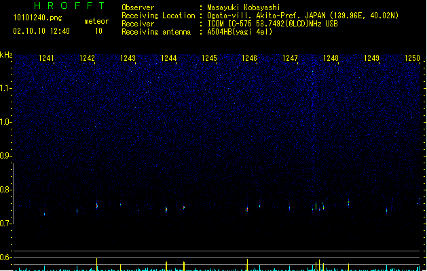Click time axis marker 1244
Screen dimensions: 427x271
coord(168,58)
